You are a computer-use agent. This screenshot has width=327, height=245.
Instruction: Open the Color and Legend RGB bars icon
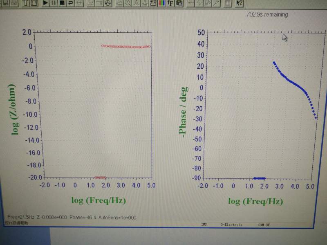[162, 3]
